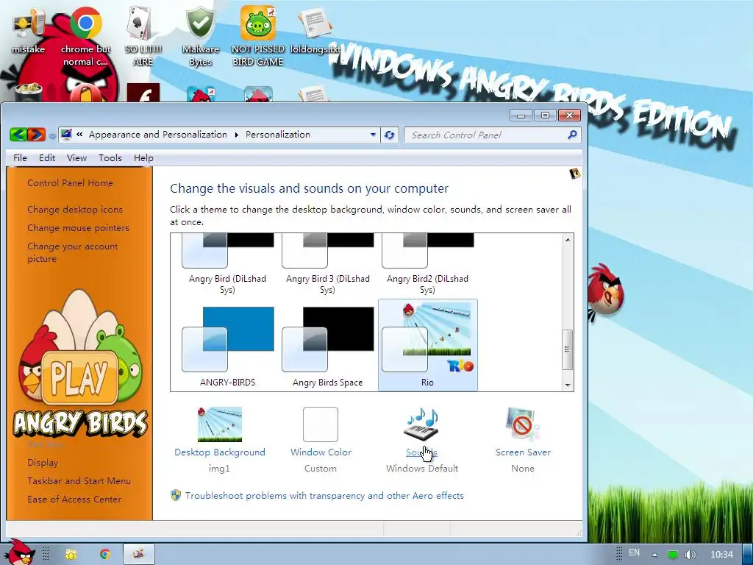
Task: Select the ANGRY-BIRDS theme
Action: pyautogui.click(x=228, y=346)
